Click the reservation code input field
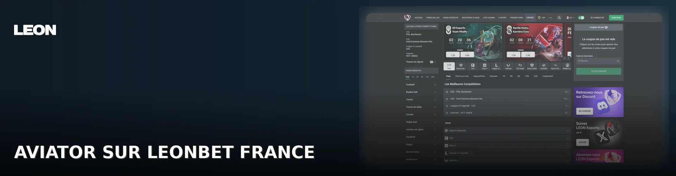The width and height of the screenshot is (676, 176). (x=599, y=61)
